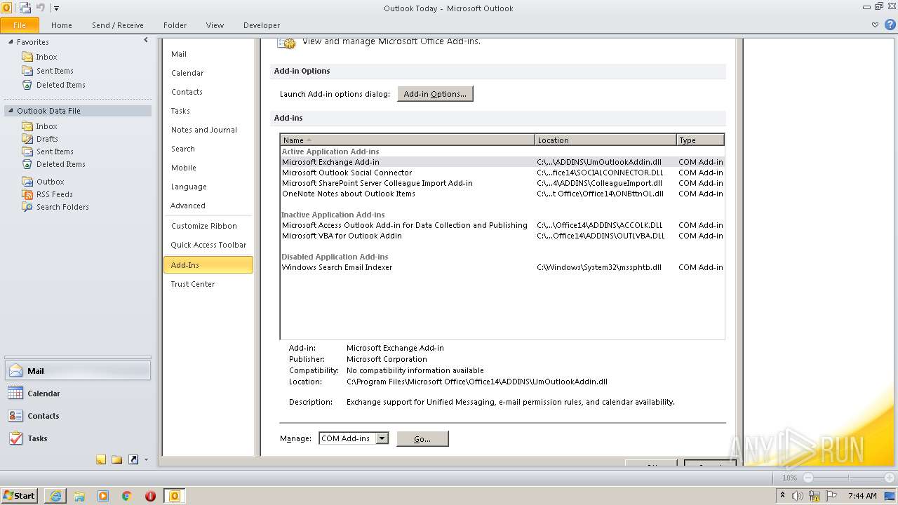Open the File tab

[x=20, y=25]
